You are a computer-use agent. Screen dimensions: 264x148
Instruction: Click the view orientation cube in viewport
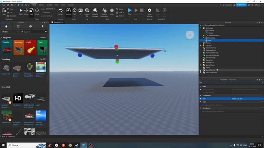(x=190, y=35)
